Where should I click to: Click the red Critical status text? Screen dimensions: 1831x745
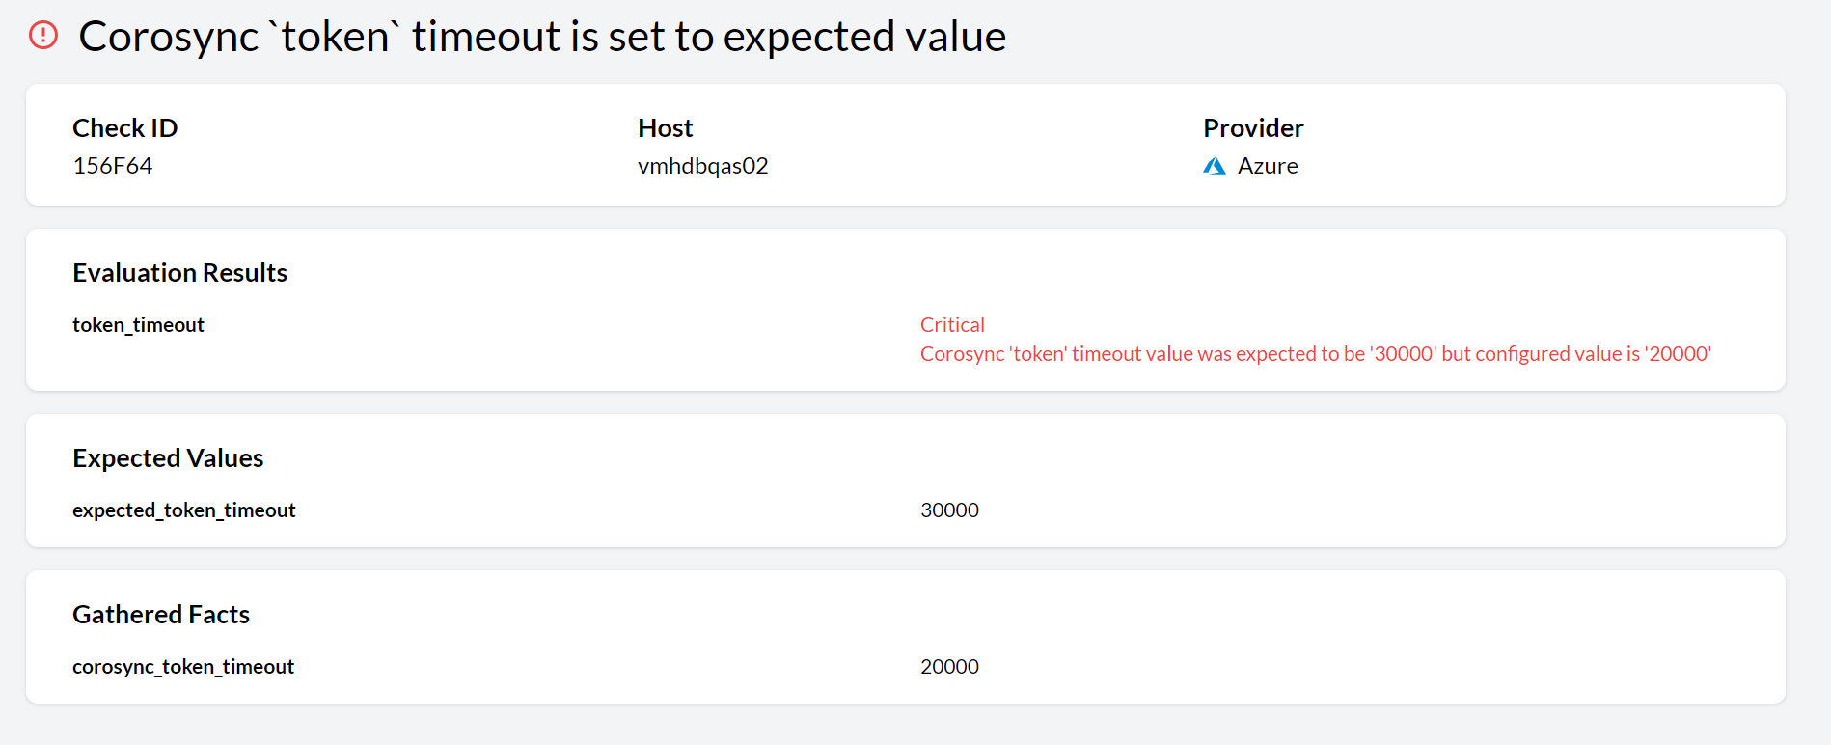point(952,325)
